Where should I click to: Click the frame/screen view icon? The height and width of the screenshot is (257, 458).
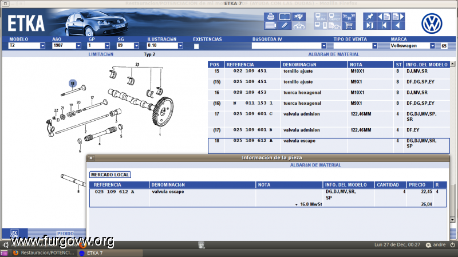pyautogui.click(x=285, y=17)
